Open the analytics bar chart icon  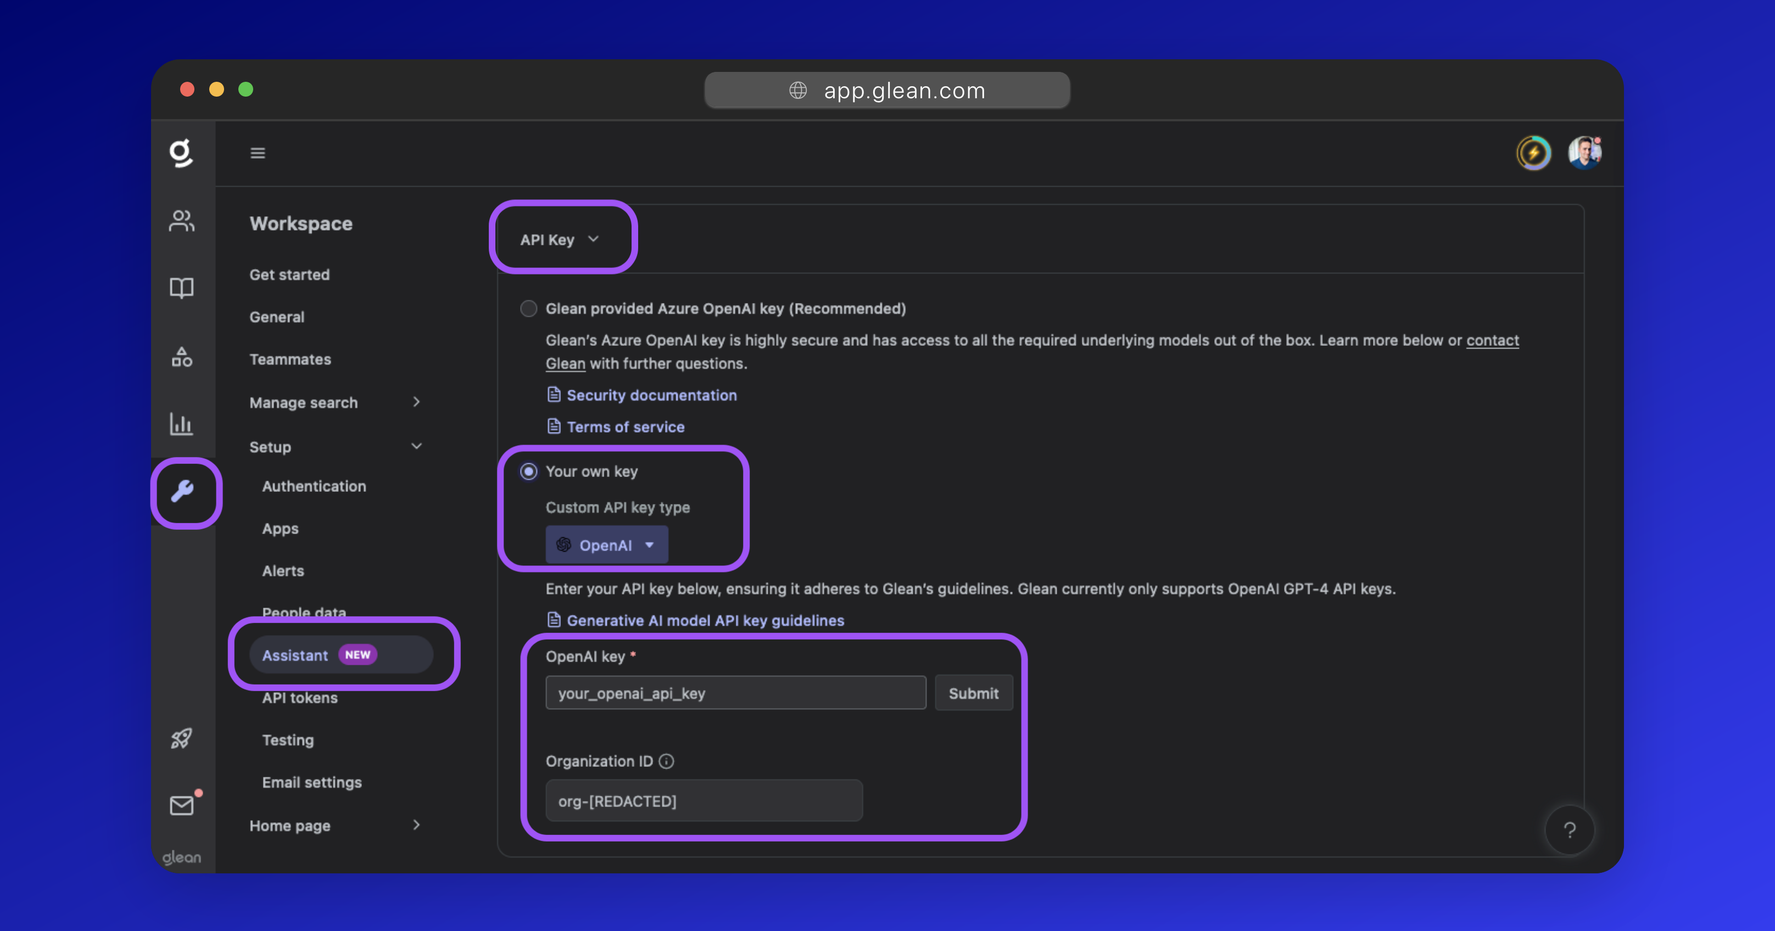click(182, 424)
